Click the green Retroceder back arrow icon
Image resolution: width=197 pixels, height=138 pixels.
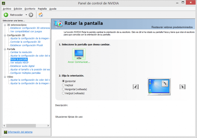pos(6,15)
